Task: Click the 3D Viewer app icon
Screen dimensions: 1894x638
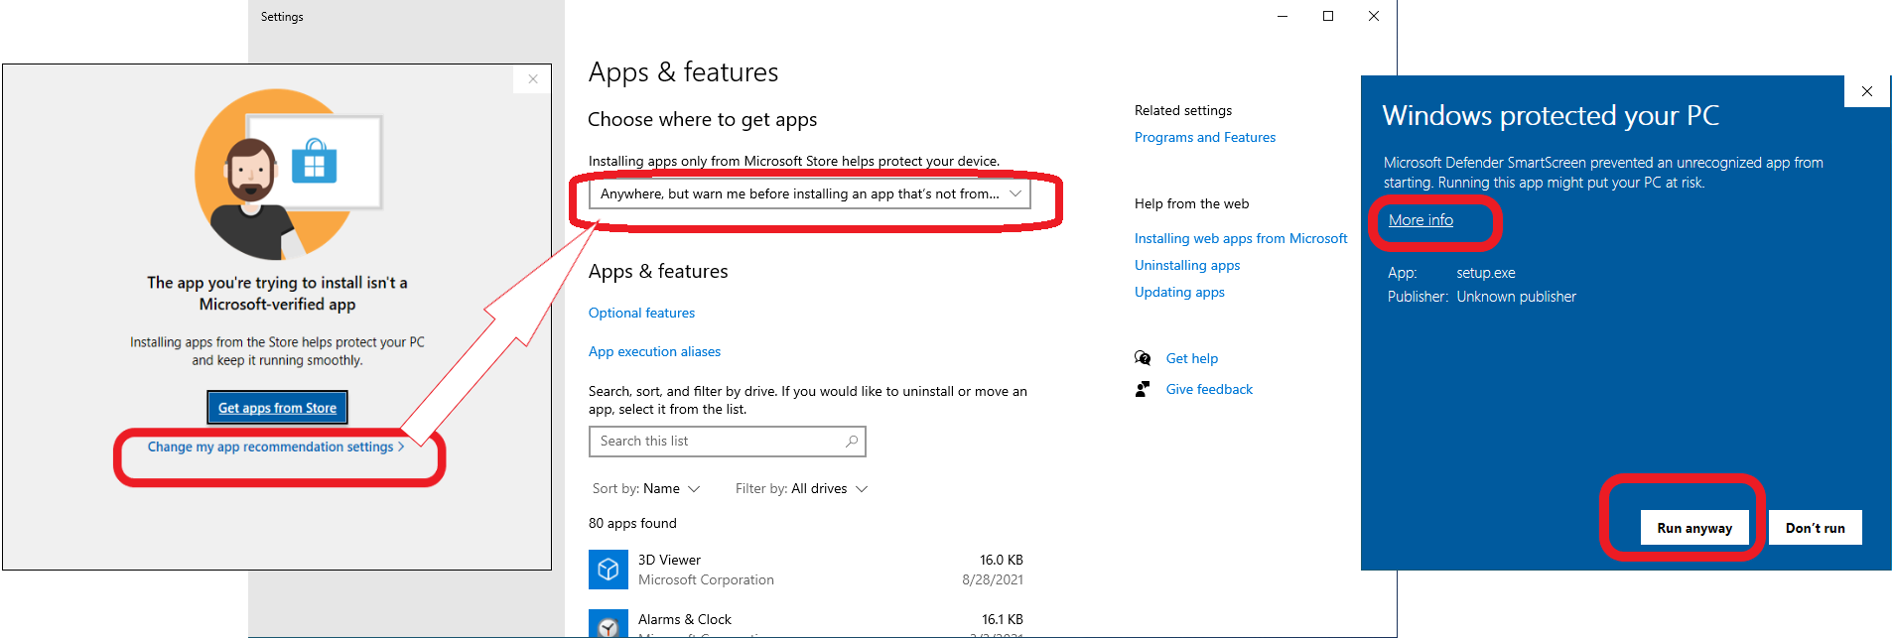Action: [x=609, y=570]
